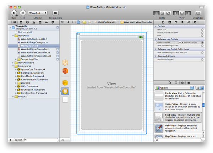Viewport: 213px width, 153px height.
Task: Select libiconv.dylib in navigator
Action: (25, 32)
